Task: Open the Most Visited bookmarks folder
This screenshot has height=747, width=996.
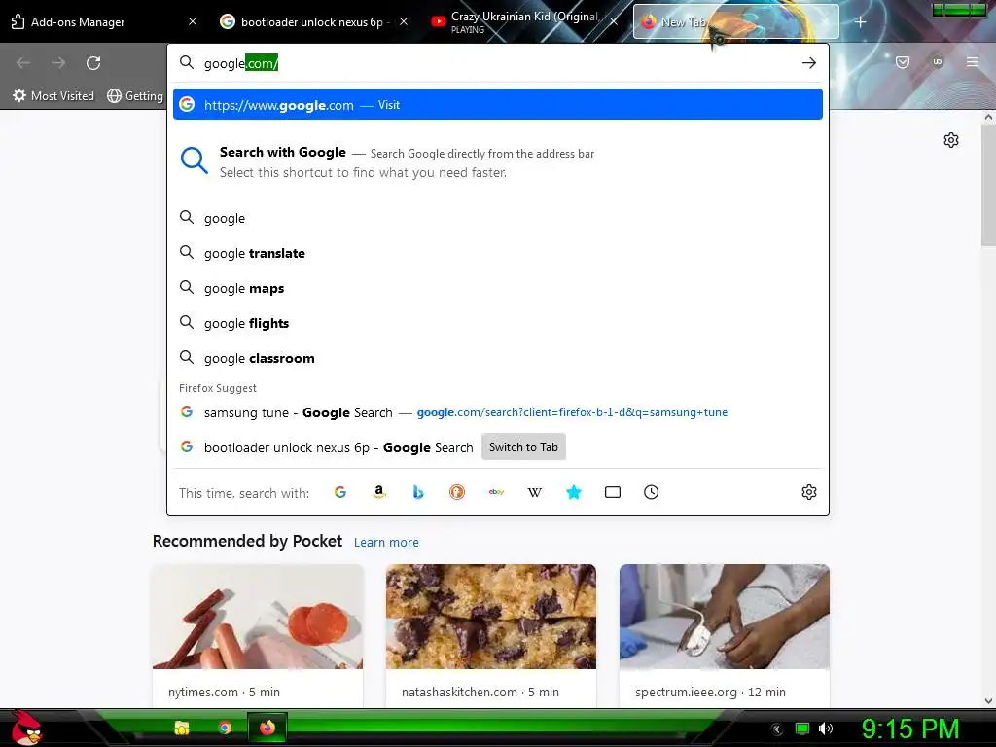Action: pyautogui.click(x=53, y=96)
